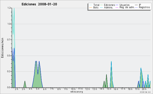Click the wikiscan.org caption
This screenshot has width=153, height=94.
click(76, 92)
